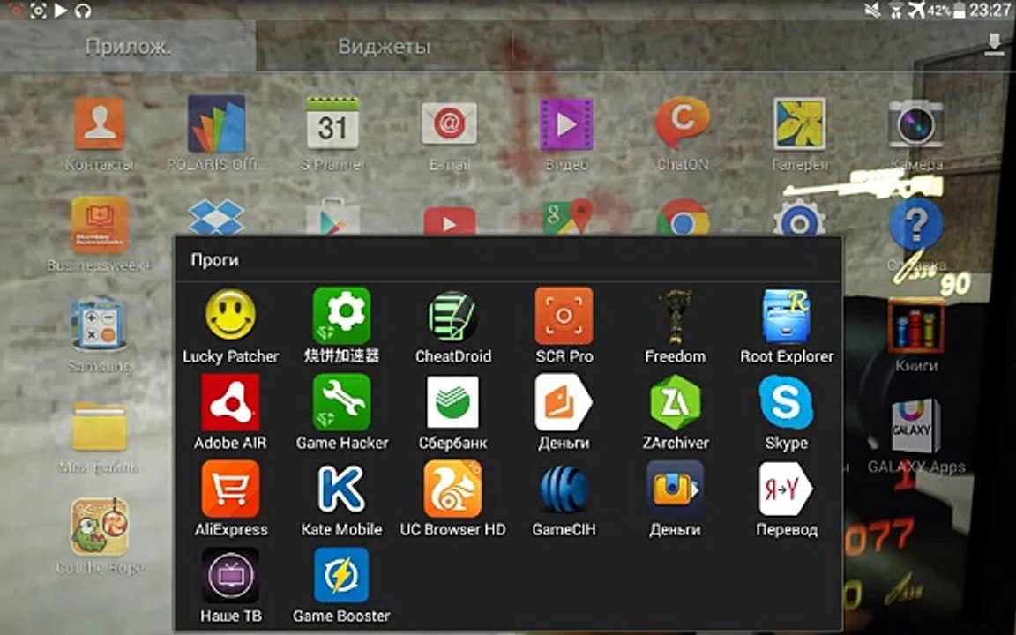The image size is (1016, 635).
Task: Switch to Виджеты tab
Action: [x=385, y=47]
